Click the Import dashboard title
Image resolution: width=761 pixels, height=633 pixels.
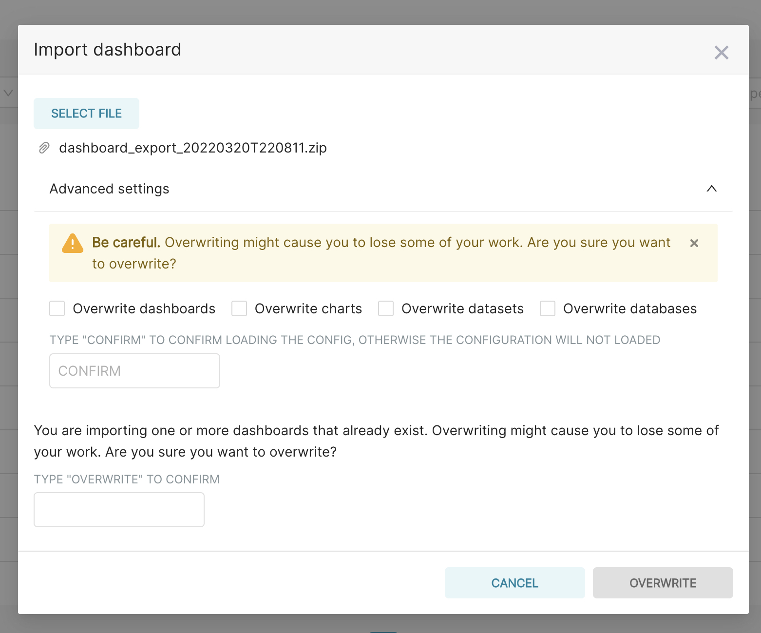(x=108, y=50)
